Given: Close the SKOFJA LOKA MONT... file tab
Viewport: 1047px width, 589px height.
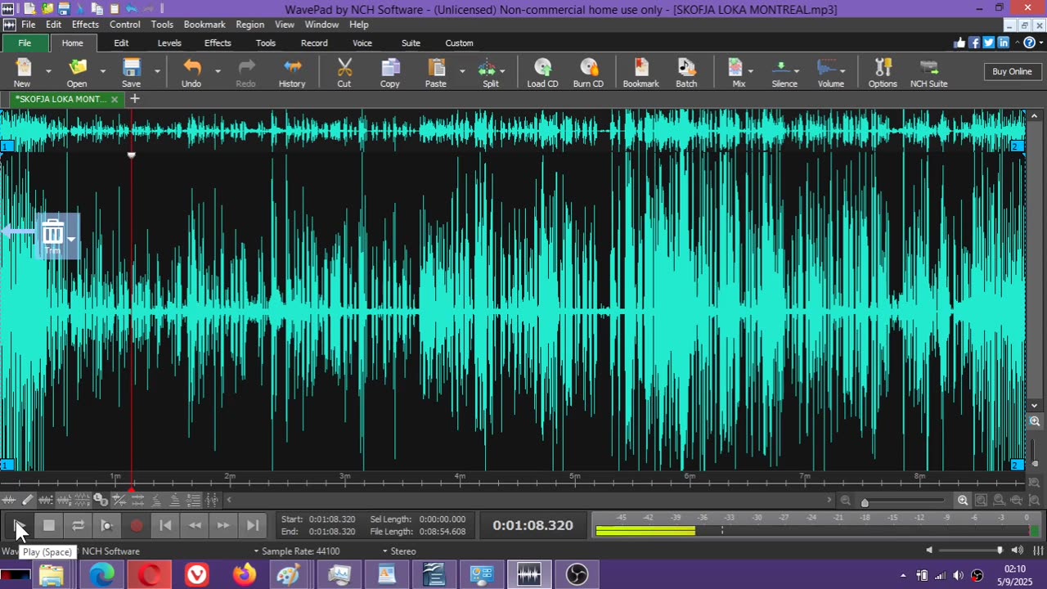Looking at the screenshot, I should [x=115, y=99].
